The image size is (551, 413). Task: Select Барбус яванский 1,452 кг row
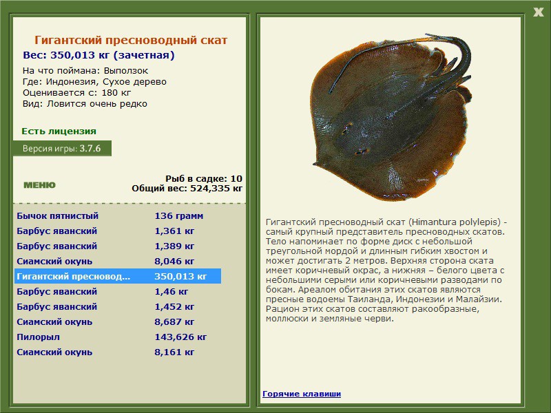[118, 306]
